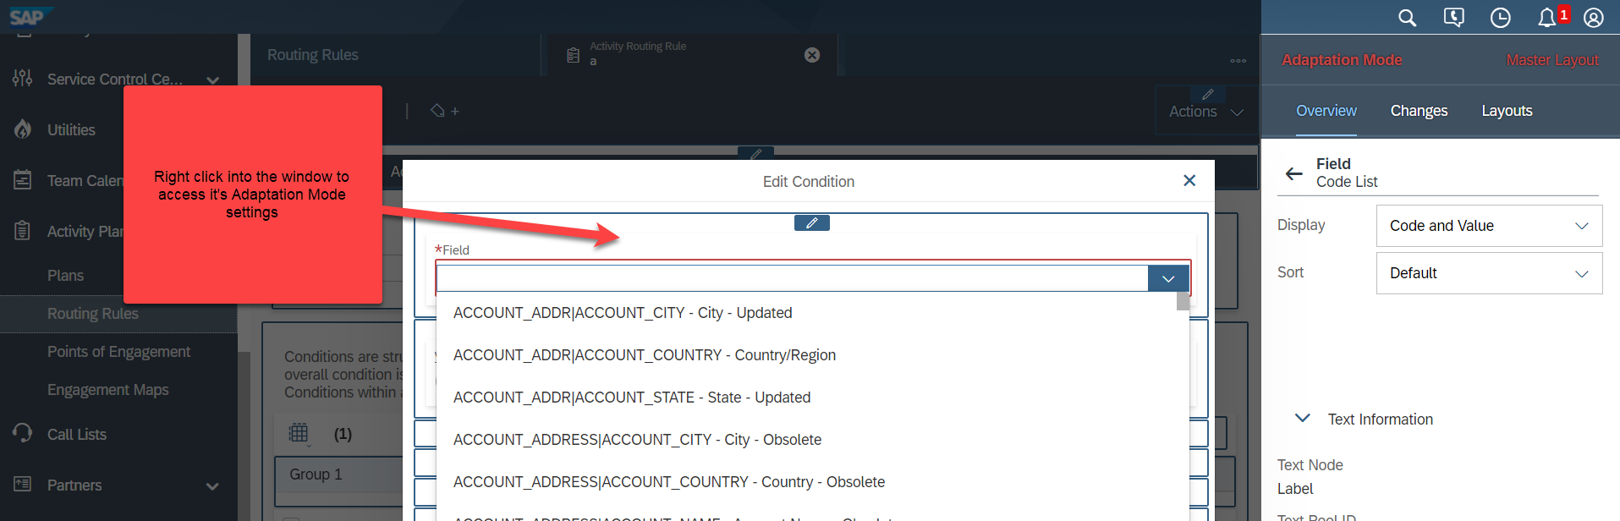Click the Service Control Center sliders icon

click(x=23, y=79)
